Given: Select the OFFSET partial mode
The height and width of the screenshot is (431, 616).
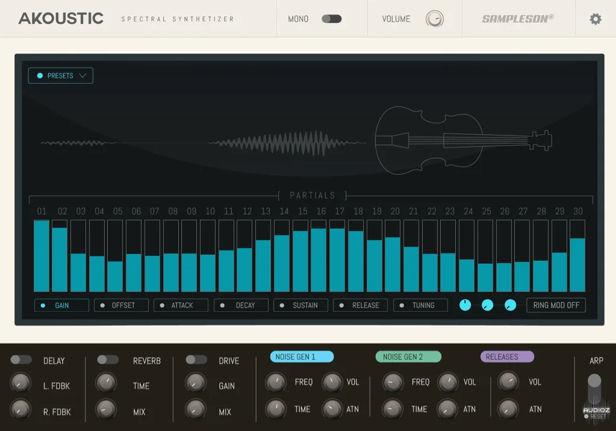Looking at the screenshot, I should pos(122,305).
